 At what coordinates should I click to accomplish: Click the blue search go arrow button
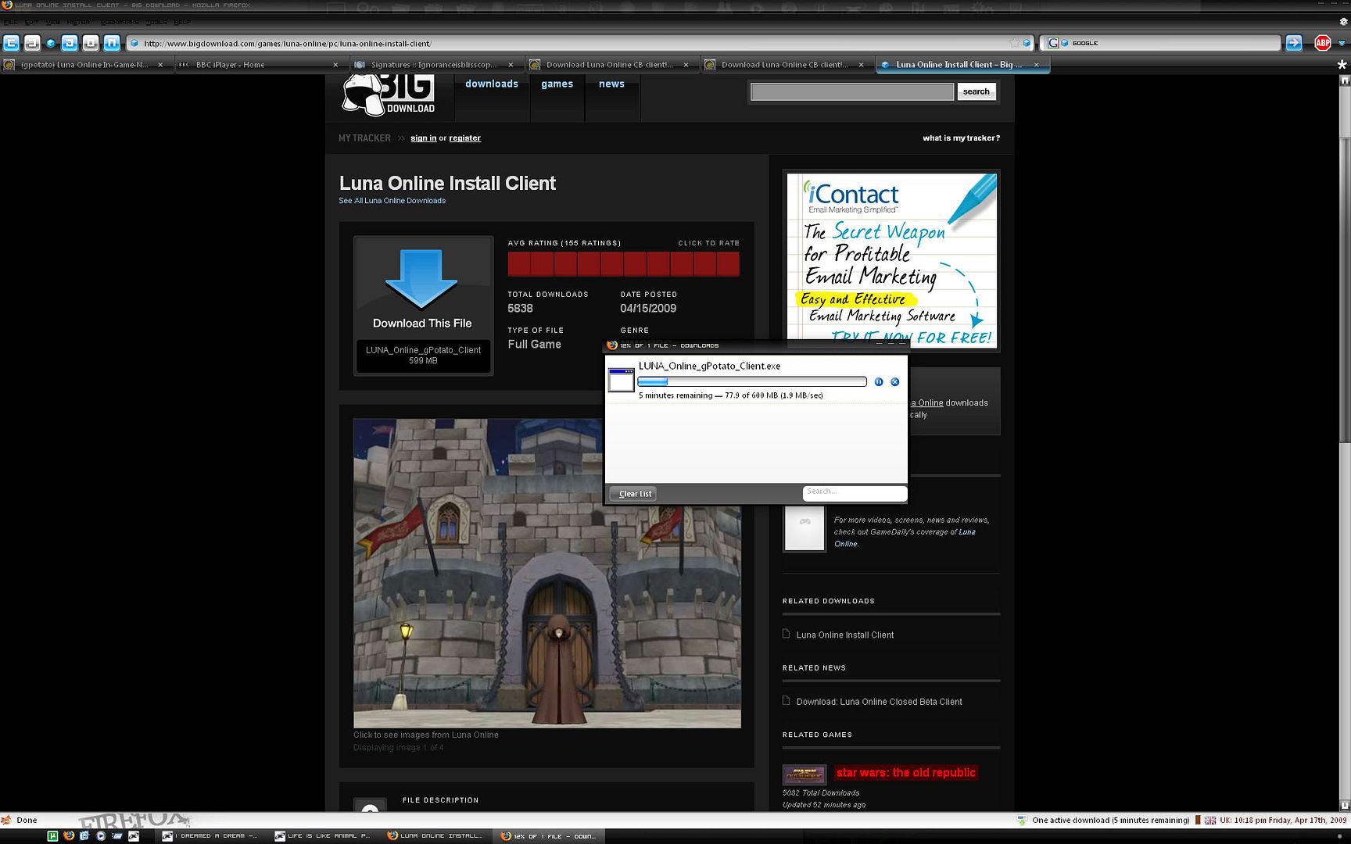1294,43
